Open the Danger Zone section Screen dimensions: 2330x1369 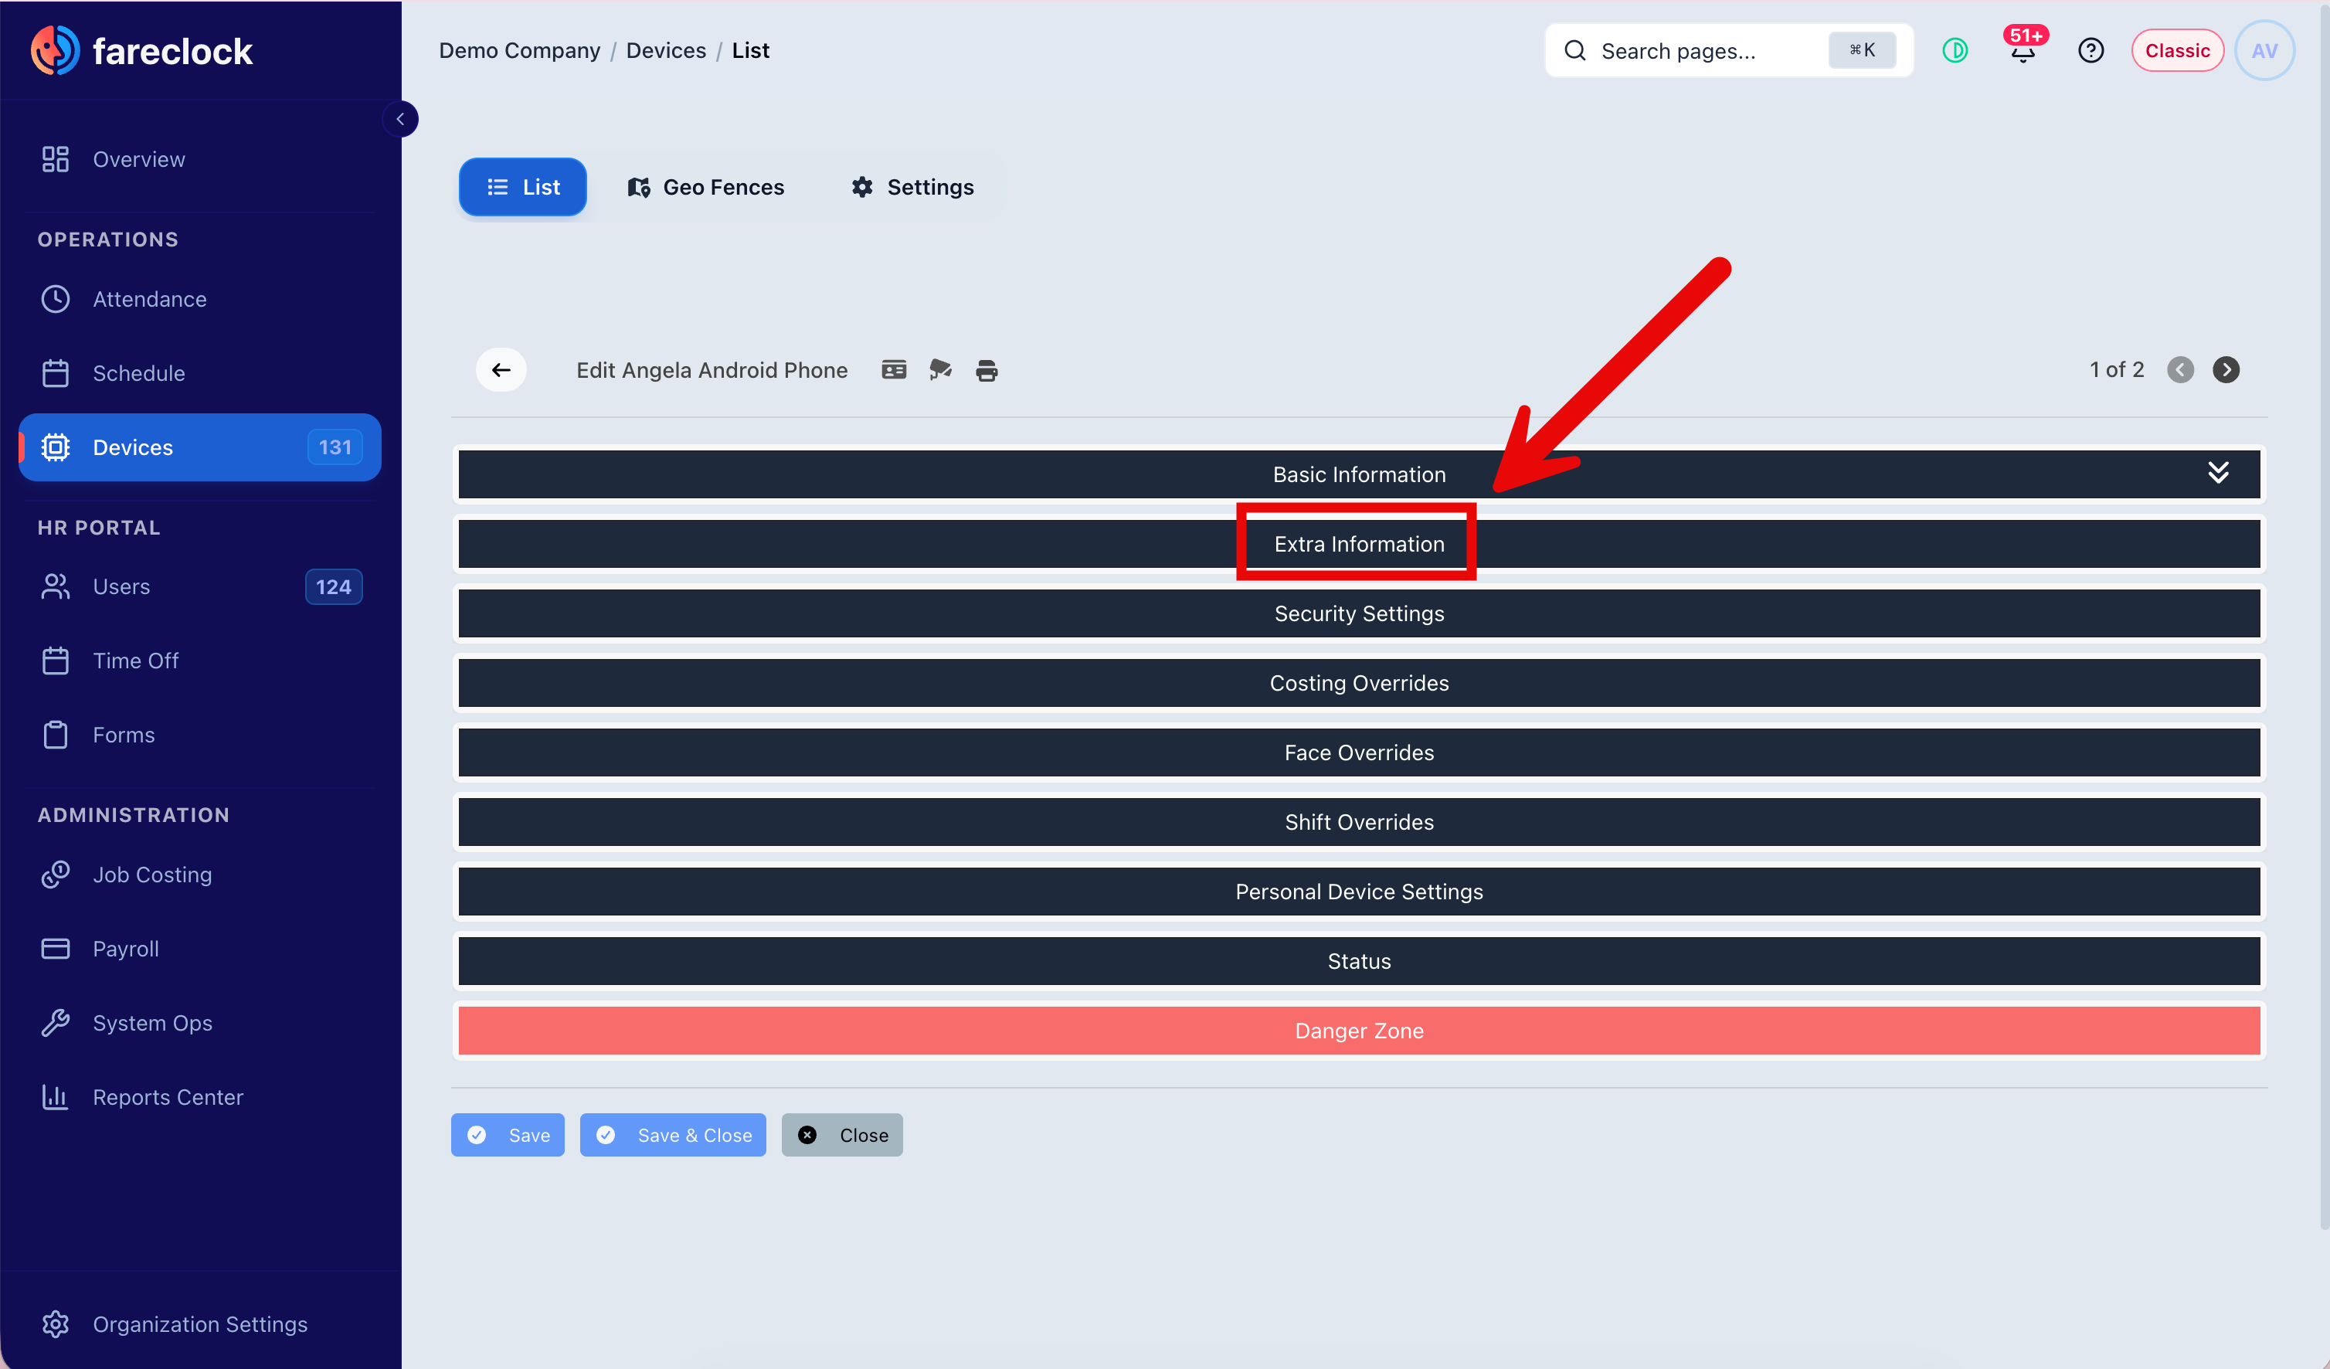tap(1359, 1031)
